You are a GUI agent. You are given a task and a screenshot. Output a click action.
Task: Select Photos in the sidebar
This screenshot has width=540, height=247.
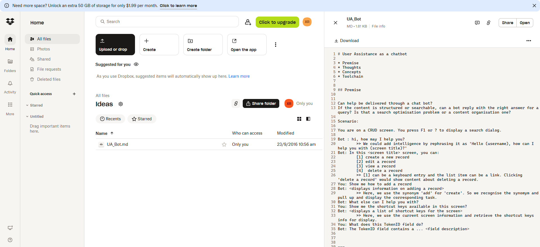point(44,49)
